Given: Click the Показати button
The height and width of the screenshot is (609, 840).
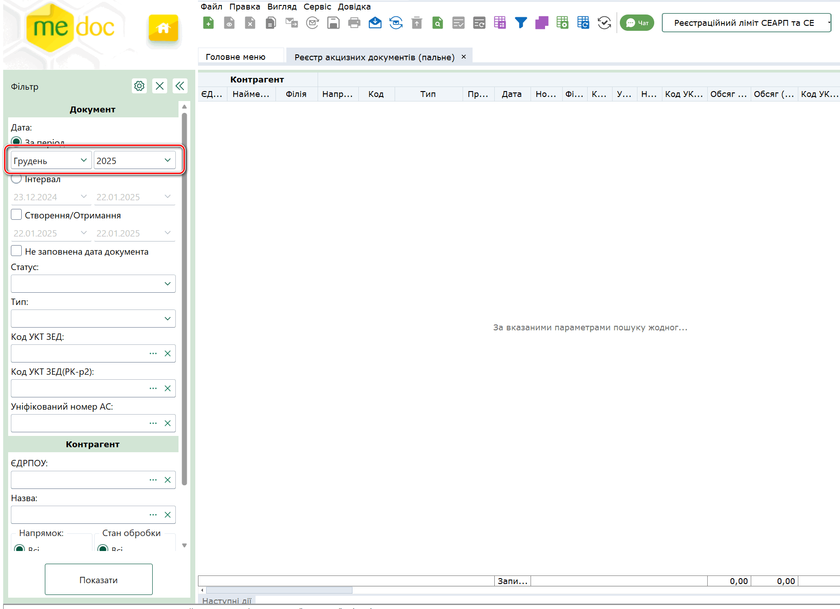Looking at the screenshot, I should (x=99, y=580).
